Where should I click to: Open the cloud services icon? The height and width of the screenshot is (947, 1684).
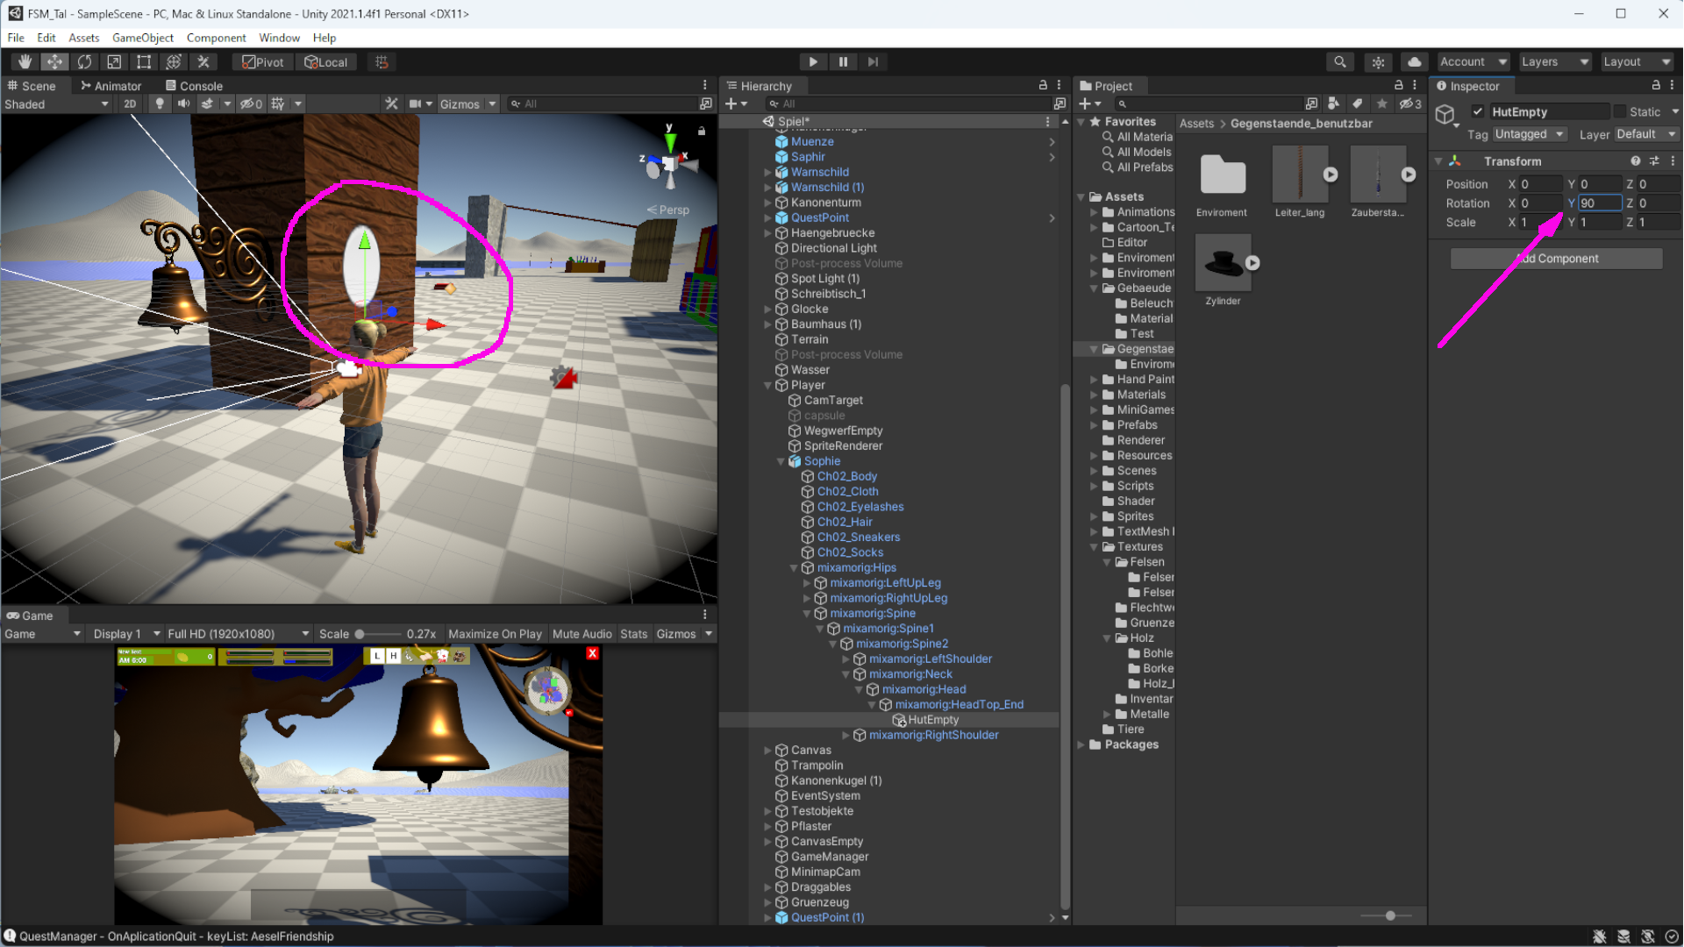(1414, 61)
